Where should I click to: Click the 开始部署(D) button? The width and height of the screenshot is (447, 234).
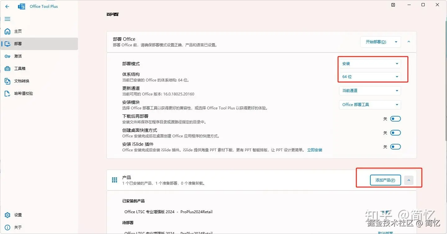(x=376, y=42)
